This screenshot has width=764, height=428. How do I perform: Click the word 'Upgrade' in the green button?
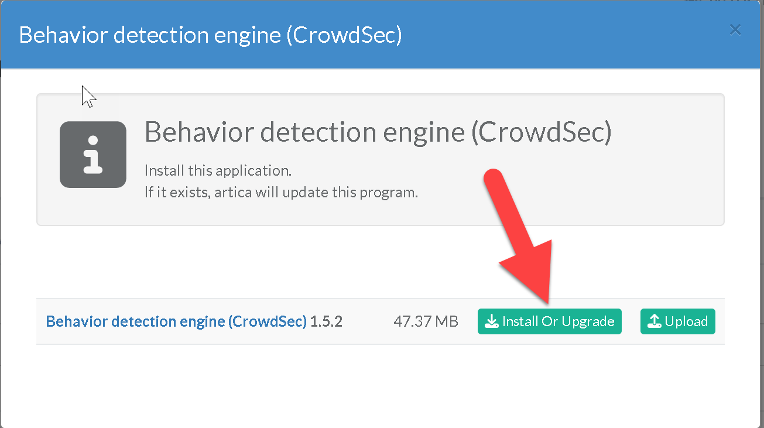coord(588,321)
